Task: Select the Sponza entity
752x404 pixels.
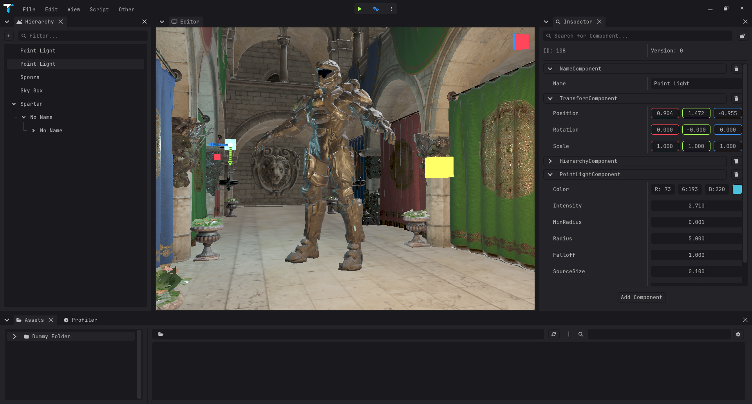Action: click(76, 78)
